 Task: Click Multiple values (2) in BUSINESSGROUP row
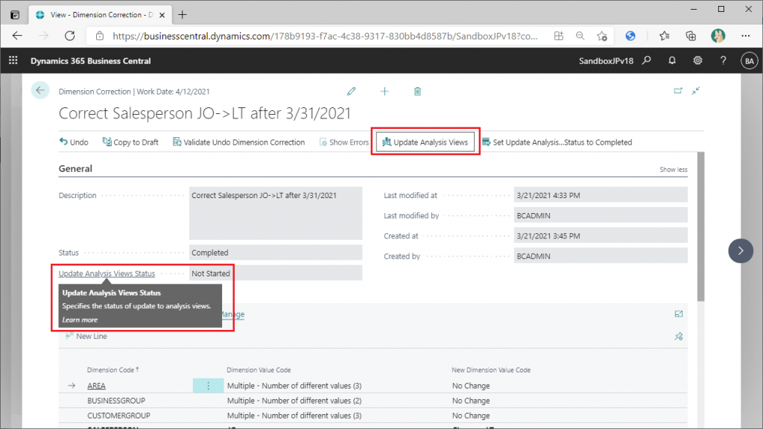tap(294, 401)
